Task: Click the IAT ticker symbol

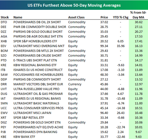Action: pyautogui.click(x=3, y=99)
